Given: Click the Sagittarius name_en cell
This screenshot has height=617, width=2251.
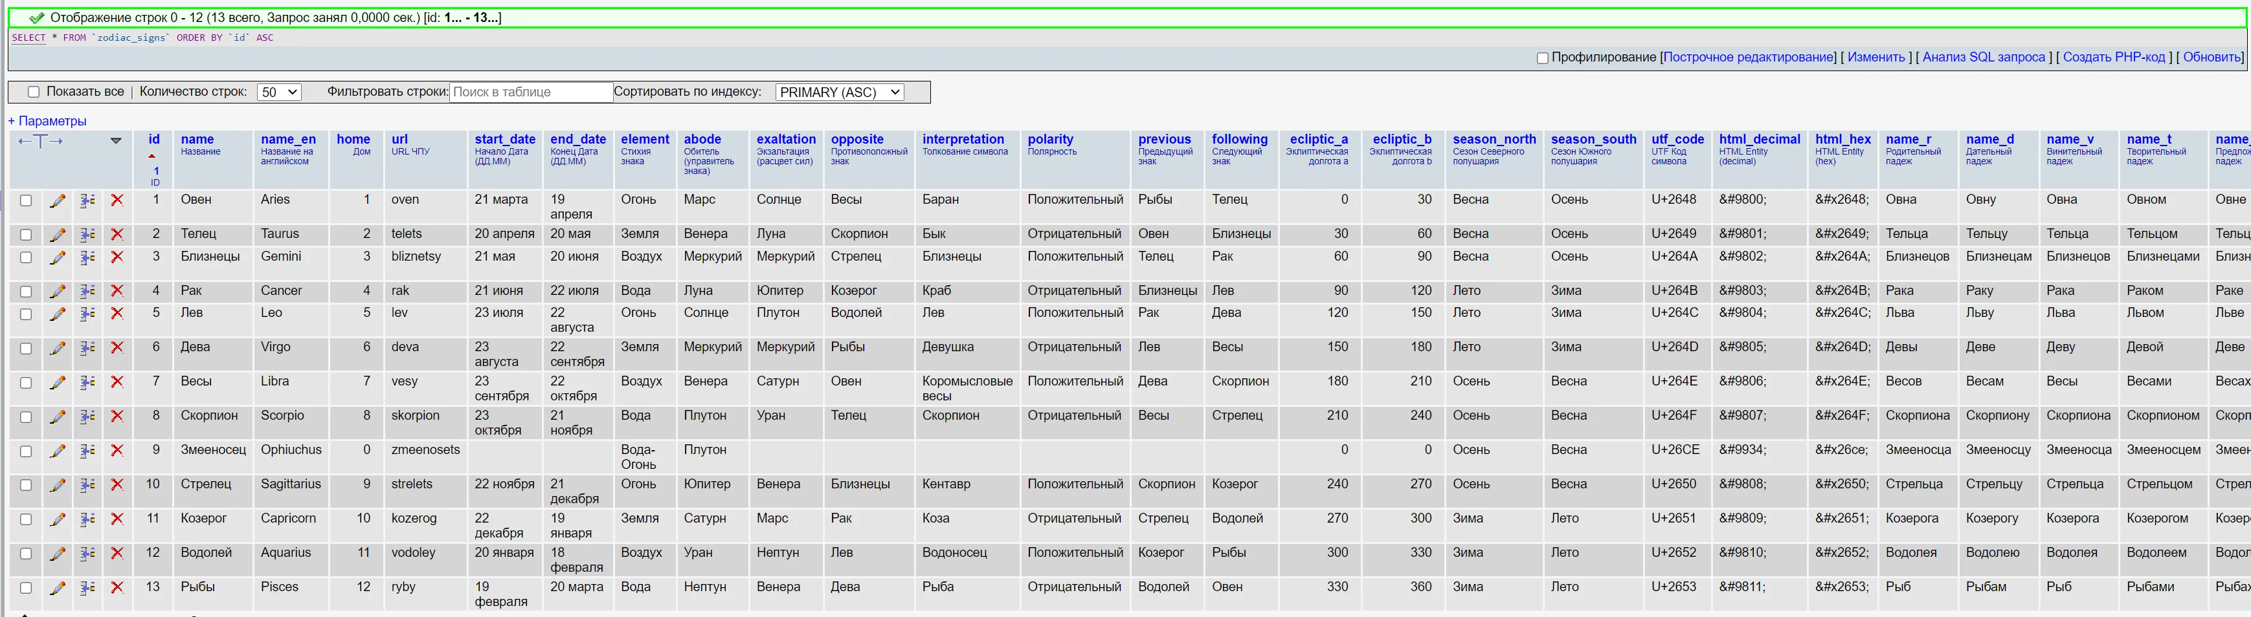Looking at the screenshot, I should (291, 484).
